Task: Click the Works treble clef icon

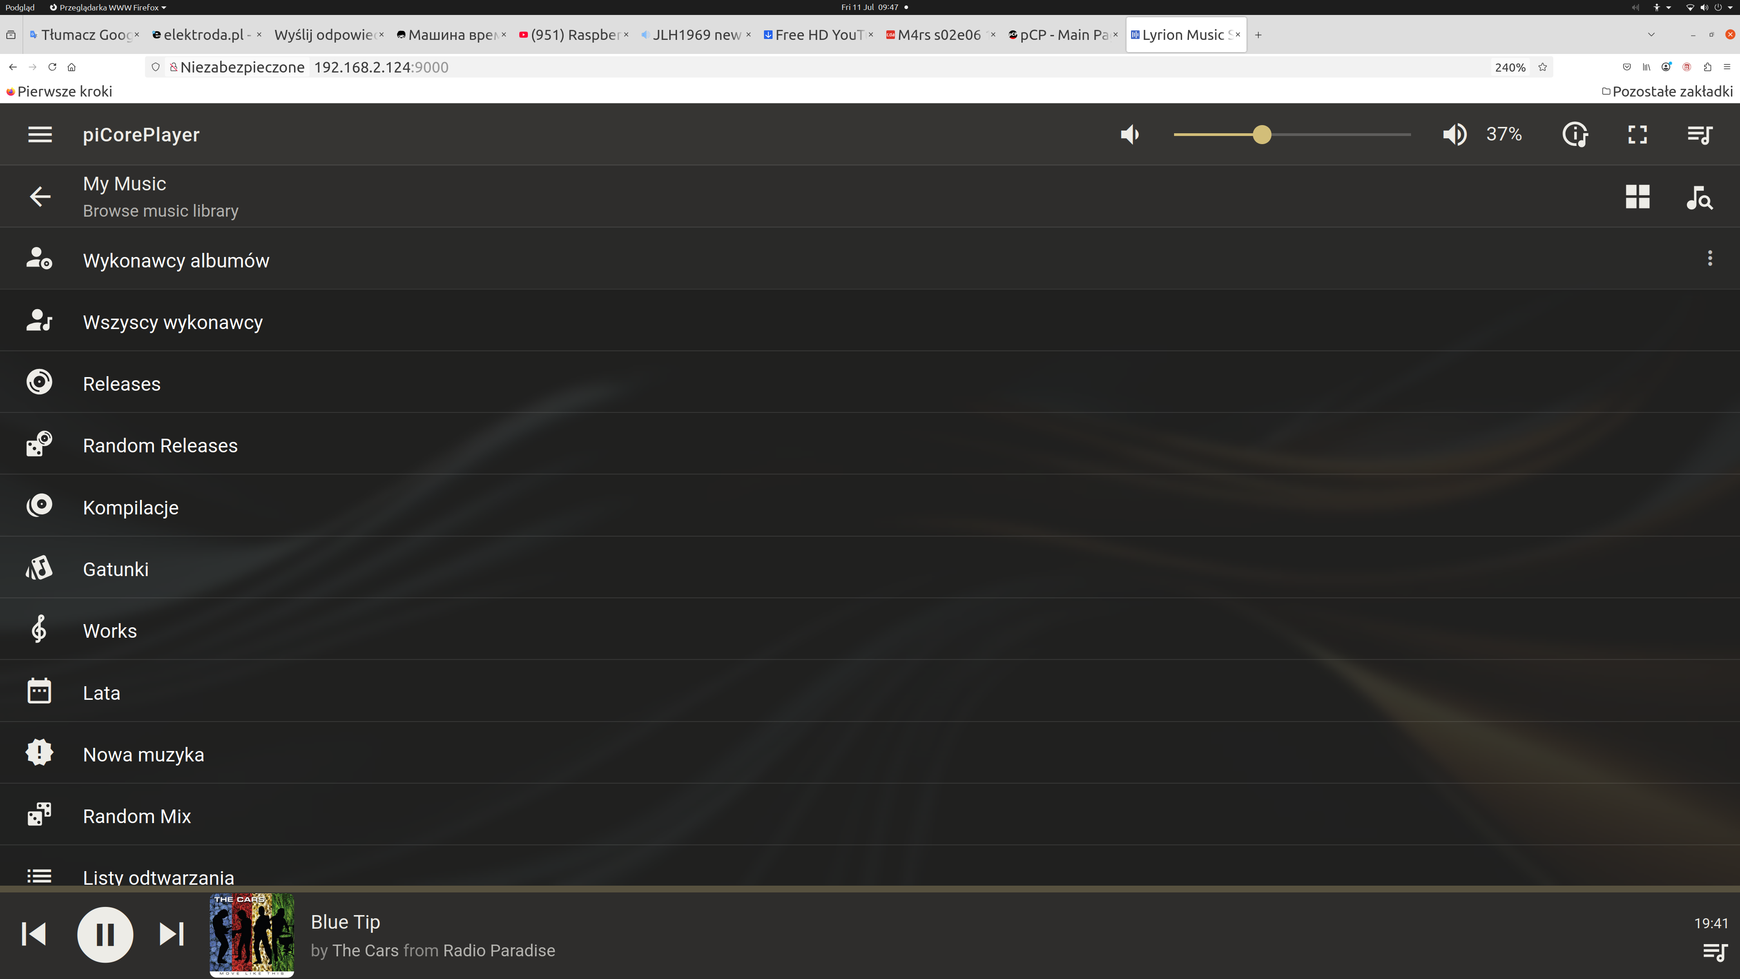Action: click(x=39, y=629)
